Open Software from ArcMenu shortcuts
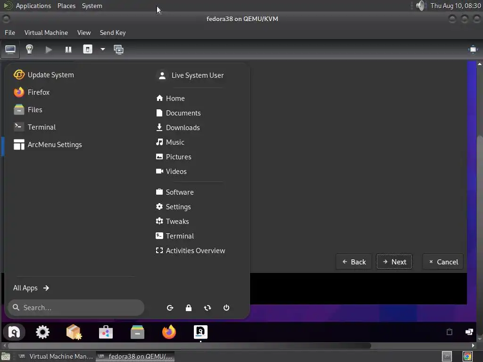This screenshot has height=362, width=483. click(175, 192)
